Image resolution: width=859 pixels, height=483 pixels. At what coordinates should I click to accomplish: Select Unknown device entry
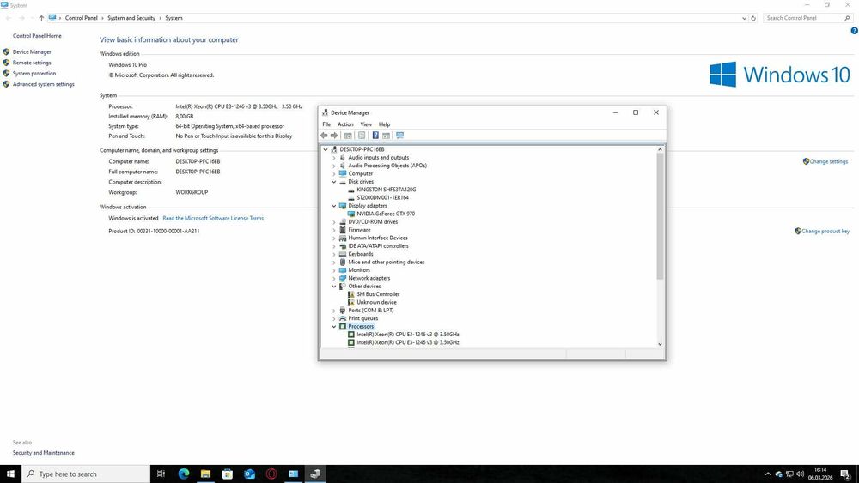[376, 303]
